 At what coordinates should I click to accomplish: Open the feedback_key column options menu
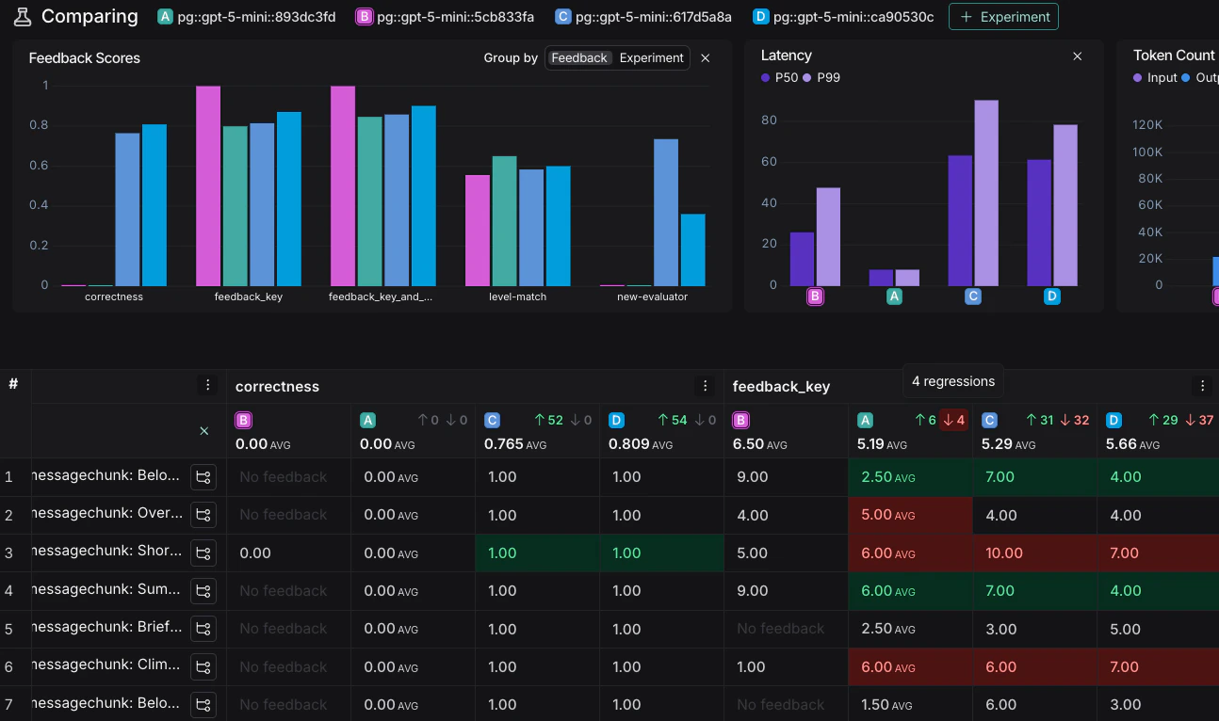click(1201, 386)
